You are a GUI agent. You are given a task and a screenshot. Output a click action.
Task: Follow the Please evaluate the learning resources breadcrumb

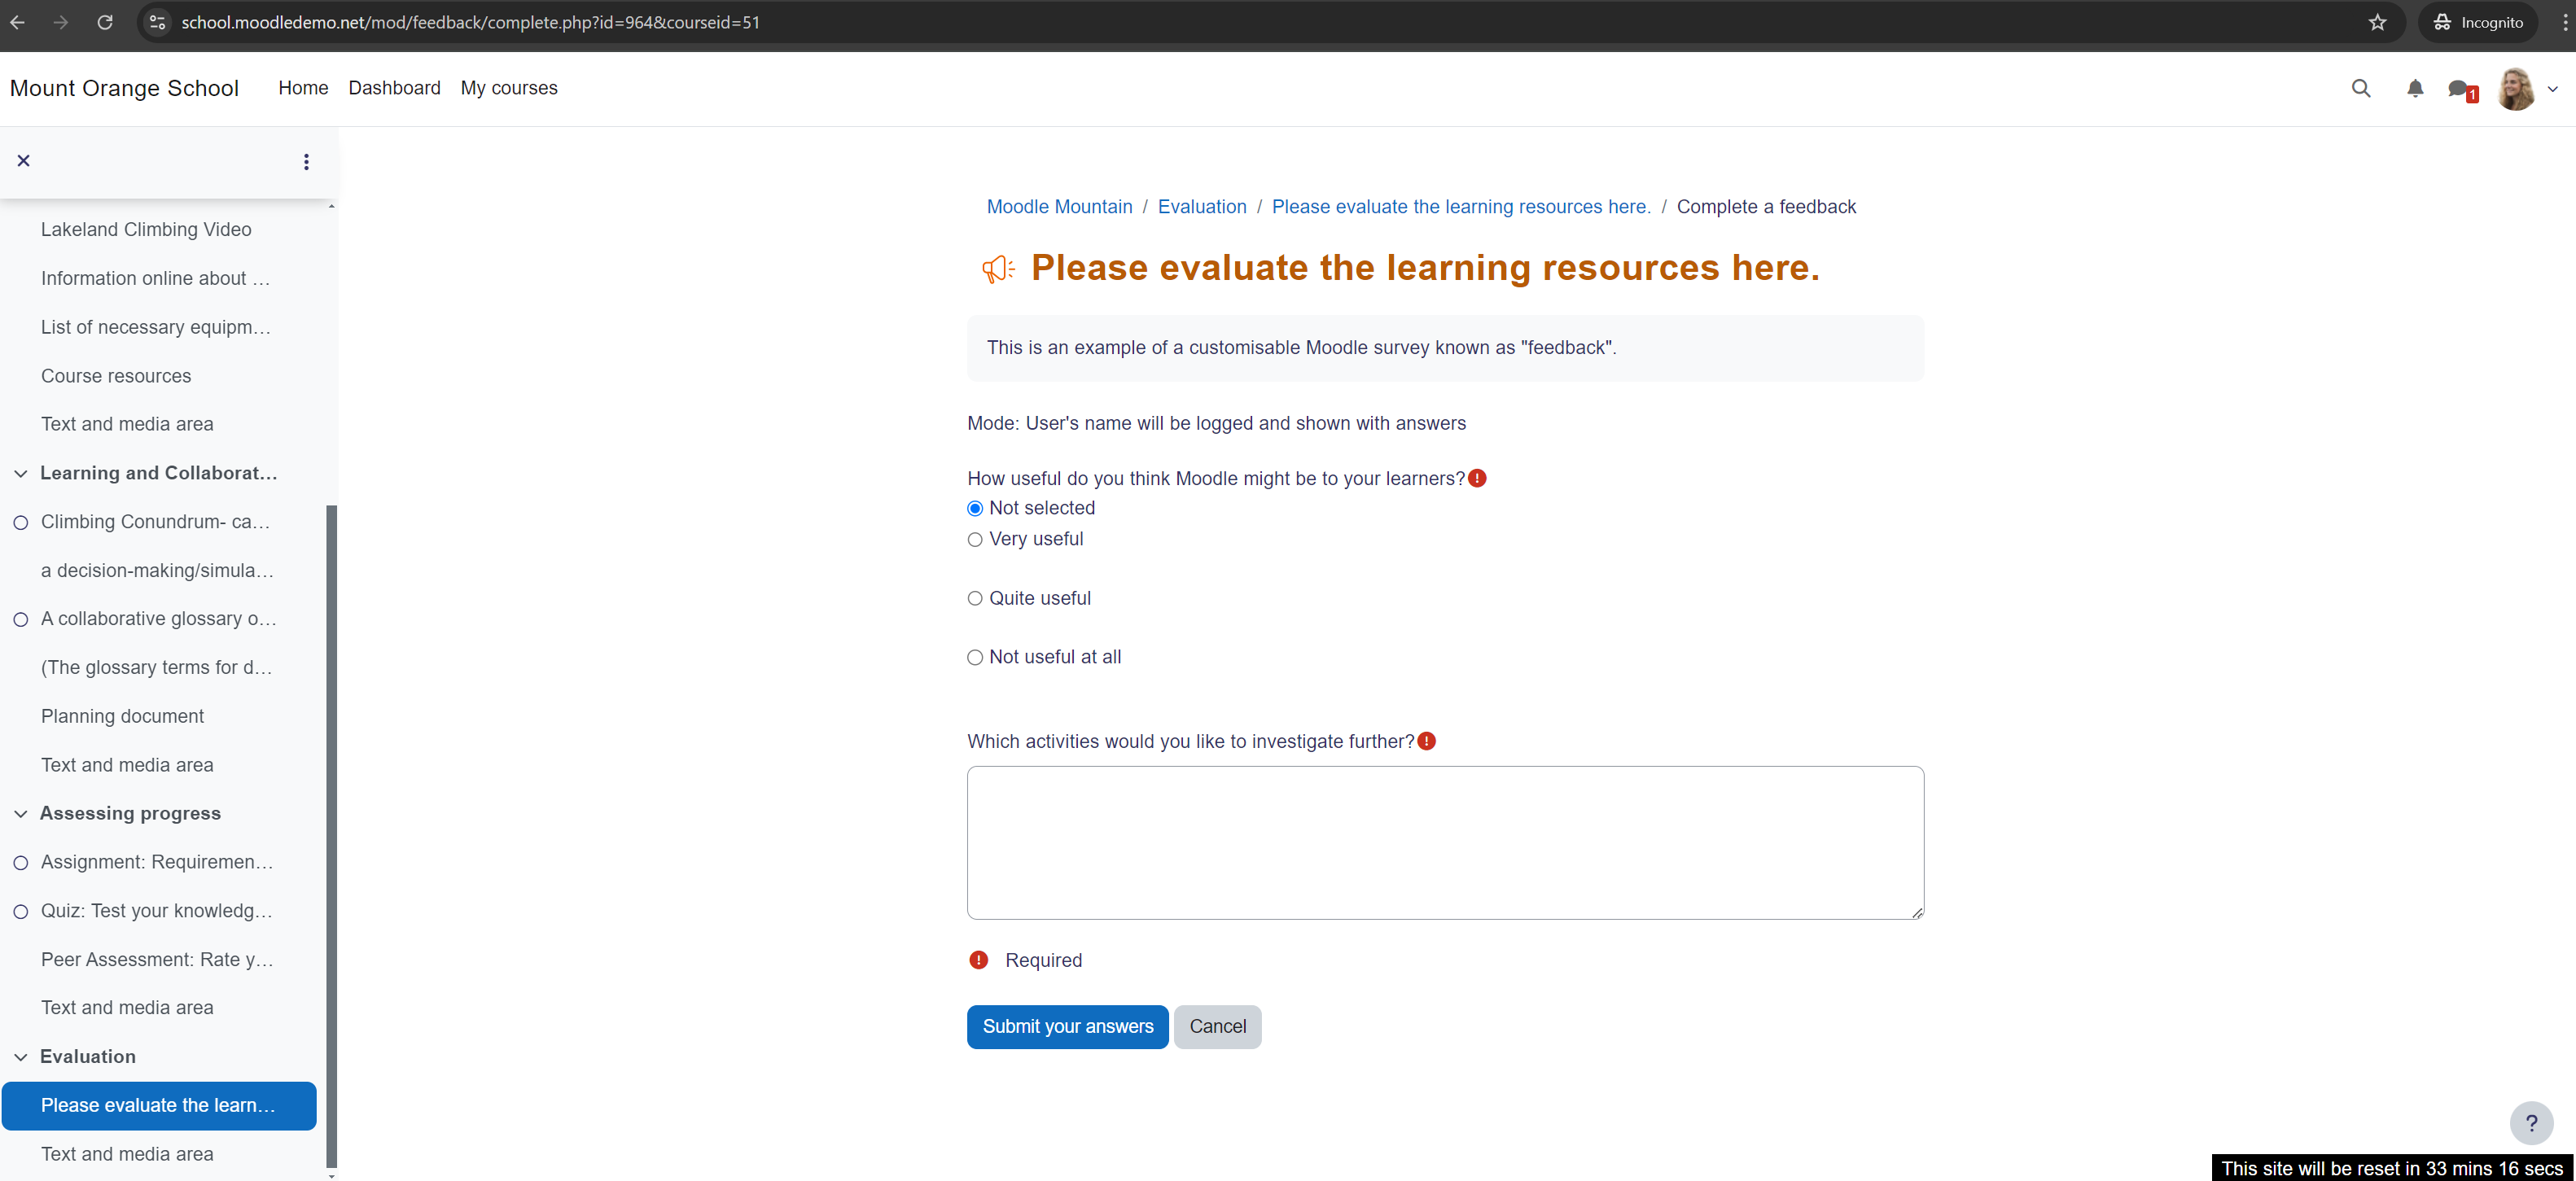1461,207
